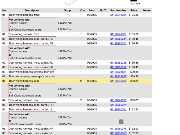Open part number 61126950363 link

pyautogui.click(x=118, y=133)
